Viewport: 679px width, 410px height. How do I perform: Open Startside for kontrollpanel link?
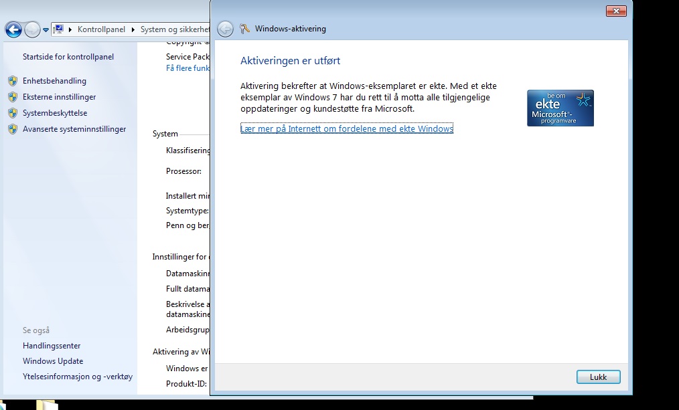click(68, 57)
